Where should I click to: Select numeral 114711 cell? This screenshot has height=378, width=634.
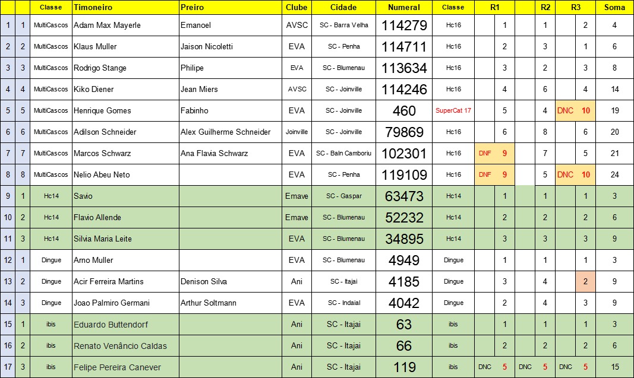(x=404, y=47)
